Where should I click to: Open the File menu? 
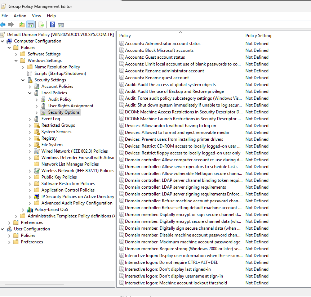[5, 16]
